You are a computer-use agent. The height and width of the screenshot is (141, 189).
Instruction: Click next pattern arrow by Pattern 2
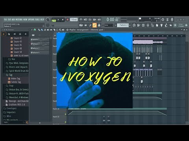[x=130, y=25]
